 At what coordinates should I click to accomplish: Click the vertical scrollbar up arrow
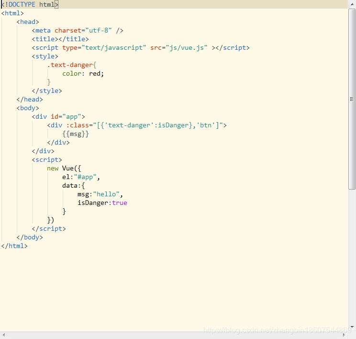point(352,4)
